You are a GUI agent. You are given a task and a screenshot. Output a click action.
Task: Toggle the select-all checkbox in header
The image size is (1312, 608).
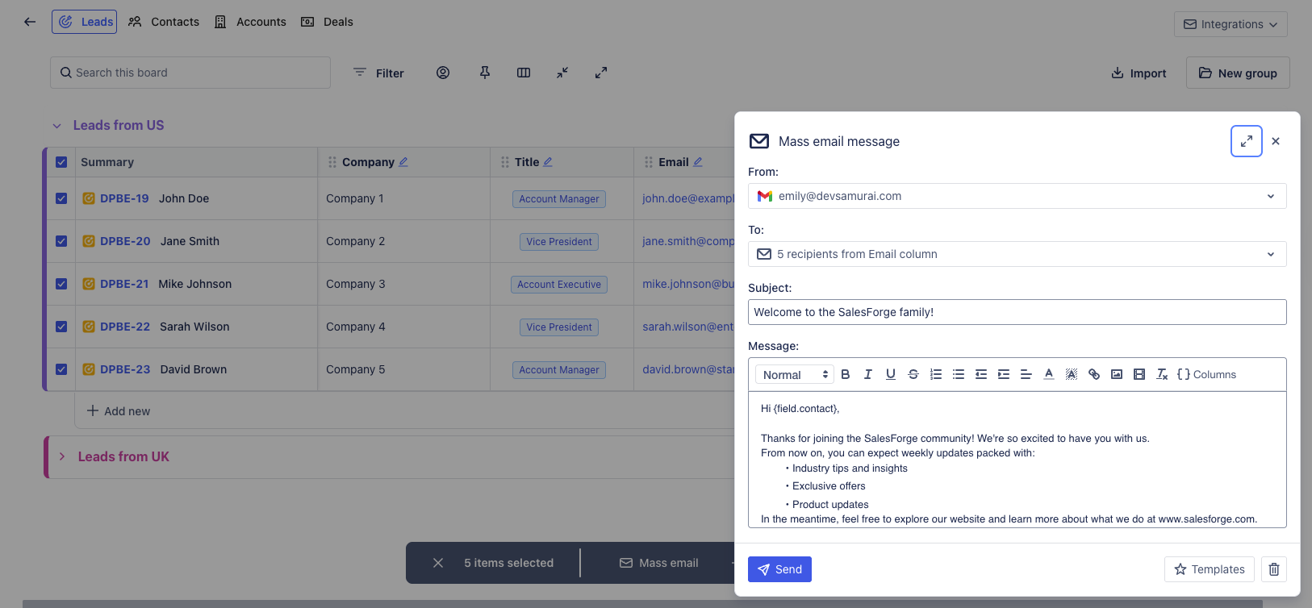(61, 162)
